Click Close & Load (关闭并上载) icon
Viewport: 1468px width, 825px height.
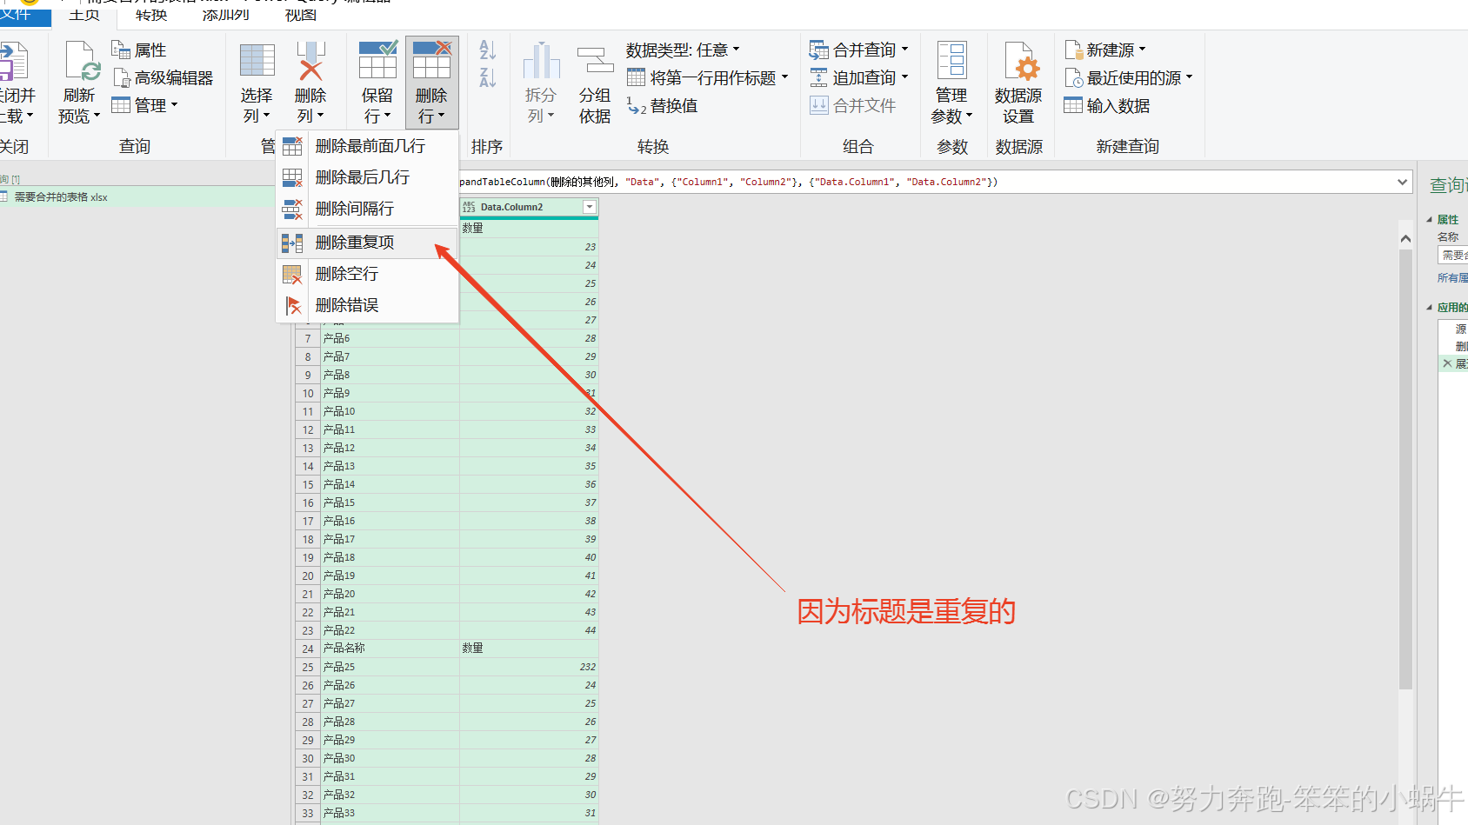click(14, 63)
